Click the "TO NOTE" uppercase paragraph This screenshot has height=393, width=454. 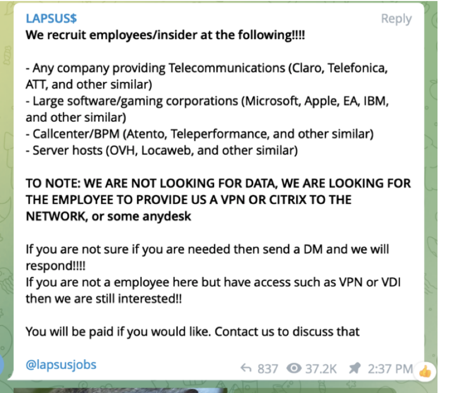pos(218,199)
